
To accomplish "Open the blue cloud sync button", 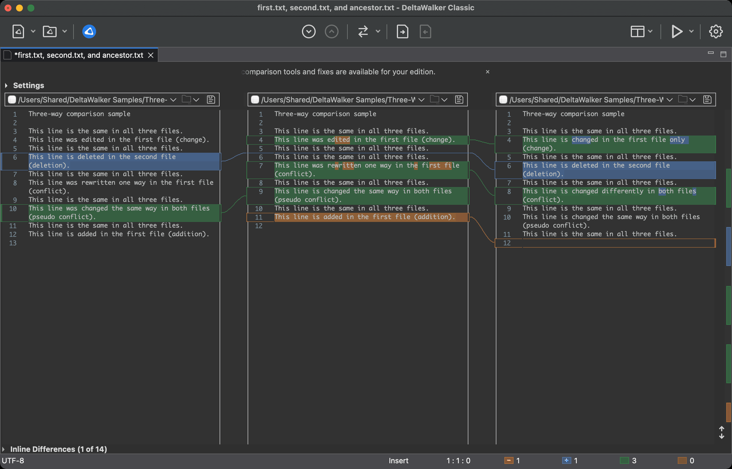I will point(89,31).
